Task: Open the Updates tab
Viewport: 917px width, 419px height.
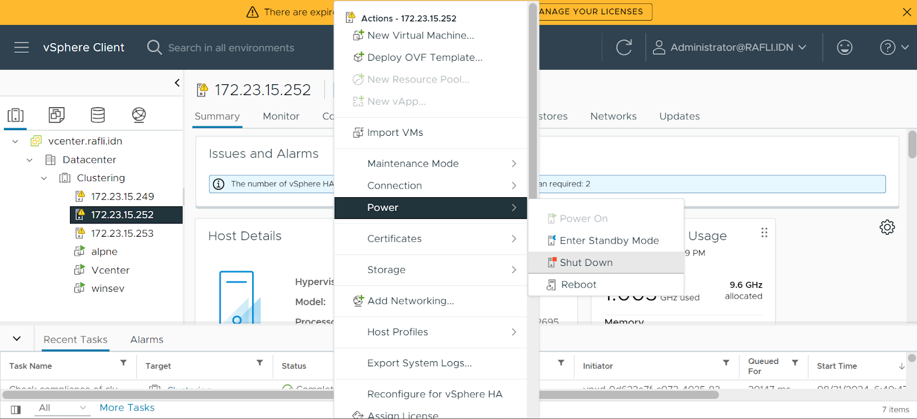Action: click(x=679, y=116)
